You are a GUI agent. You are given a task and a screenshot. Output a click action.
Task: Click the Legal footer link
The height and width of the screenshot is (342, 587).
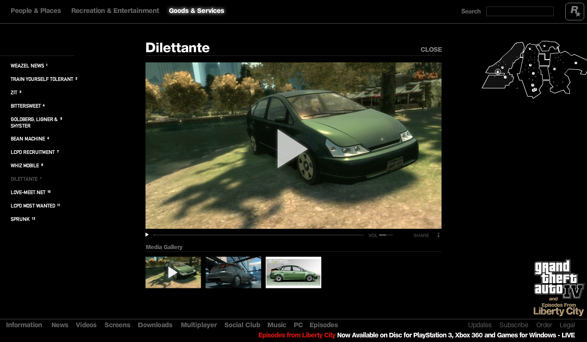[567, 325]
